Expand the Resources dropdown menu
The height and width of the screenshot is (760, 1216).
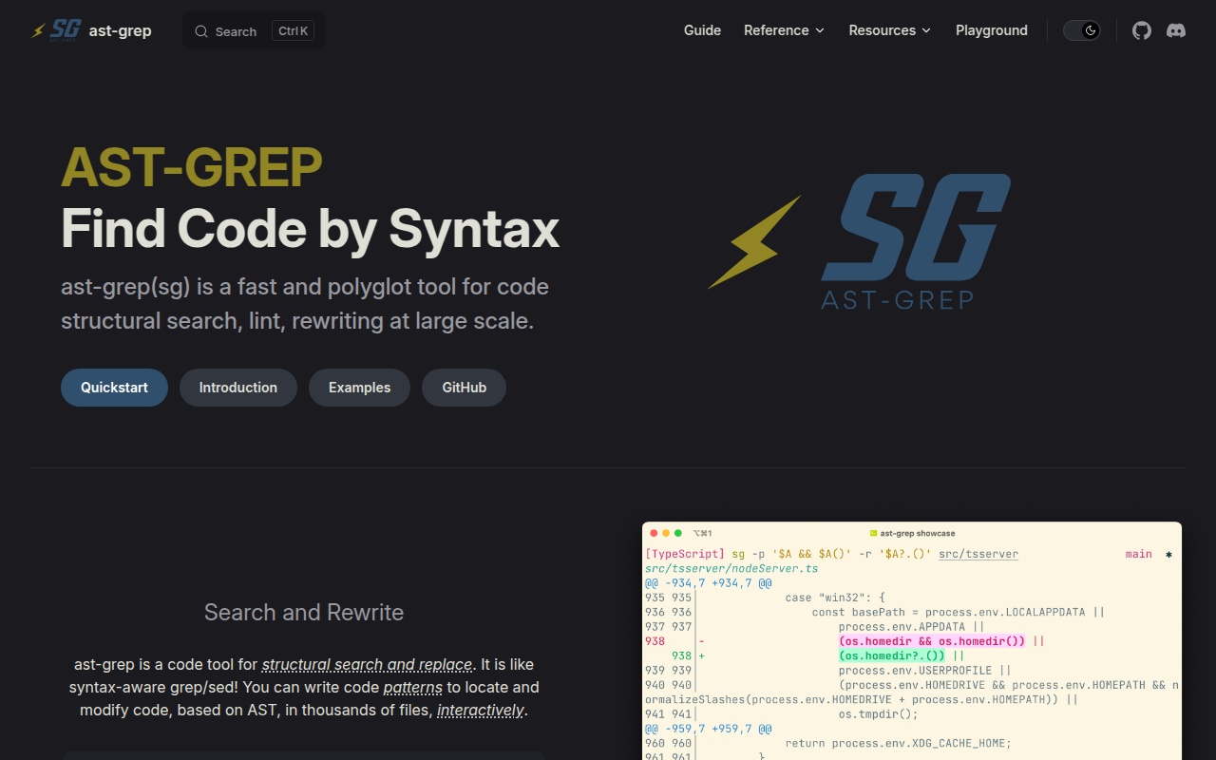tap(890, 30)
